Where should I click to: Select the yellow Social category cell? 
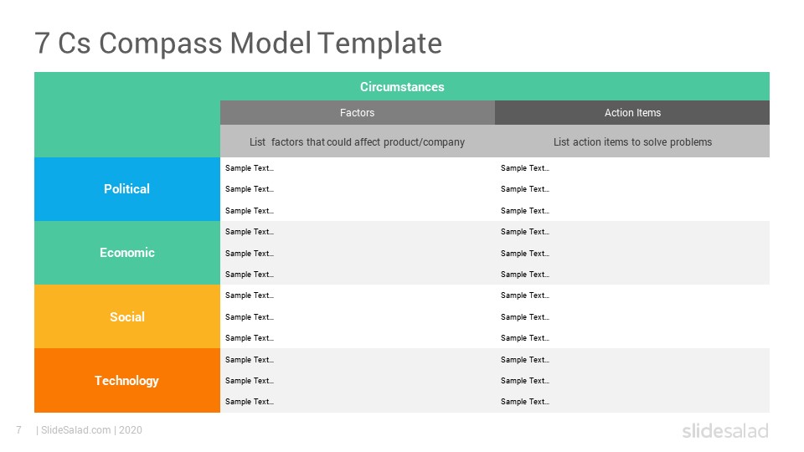coord(127,316)
